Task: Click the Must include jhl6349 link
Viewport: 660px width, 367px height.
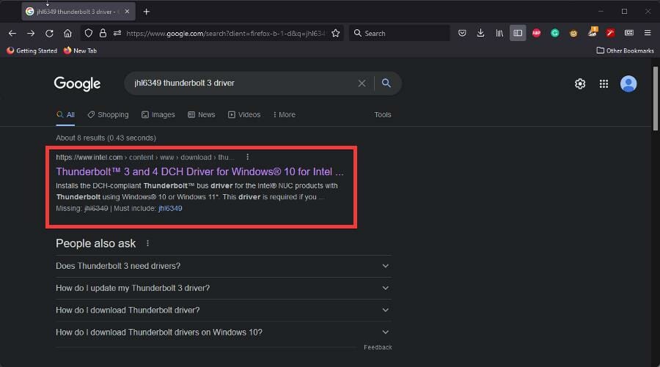Action: coord(170,209)
